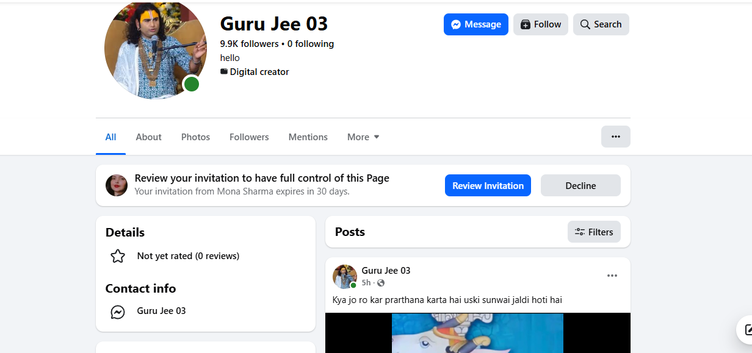Click the star rating icon in Details
Image resolution: width=752 pixels, height=353 pixels.
coord(118,256)
